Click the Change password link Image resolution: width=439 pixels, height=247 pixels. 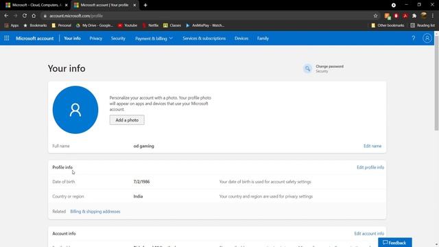pyautogui.click(x=329, y=67)
